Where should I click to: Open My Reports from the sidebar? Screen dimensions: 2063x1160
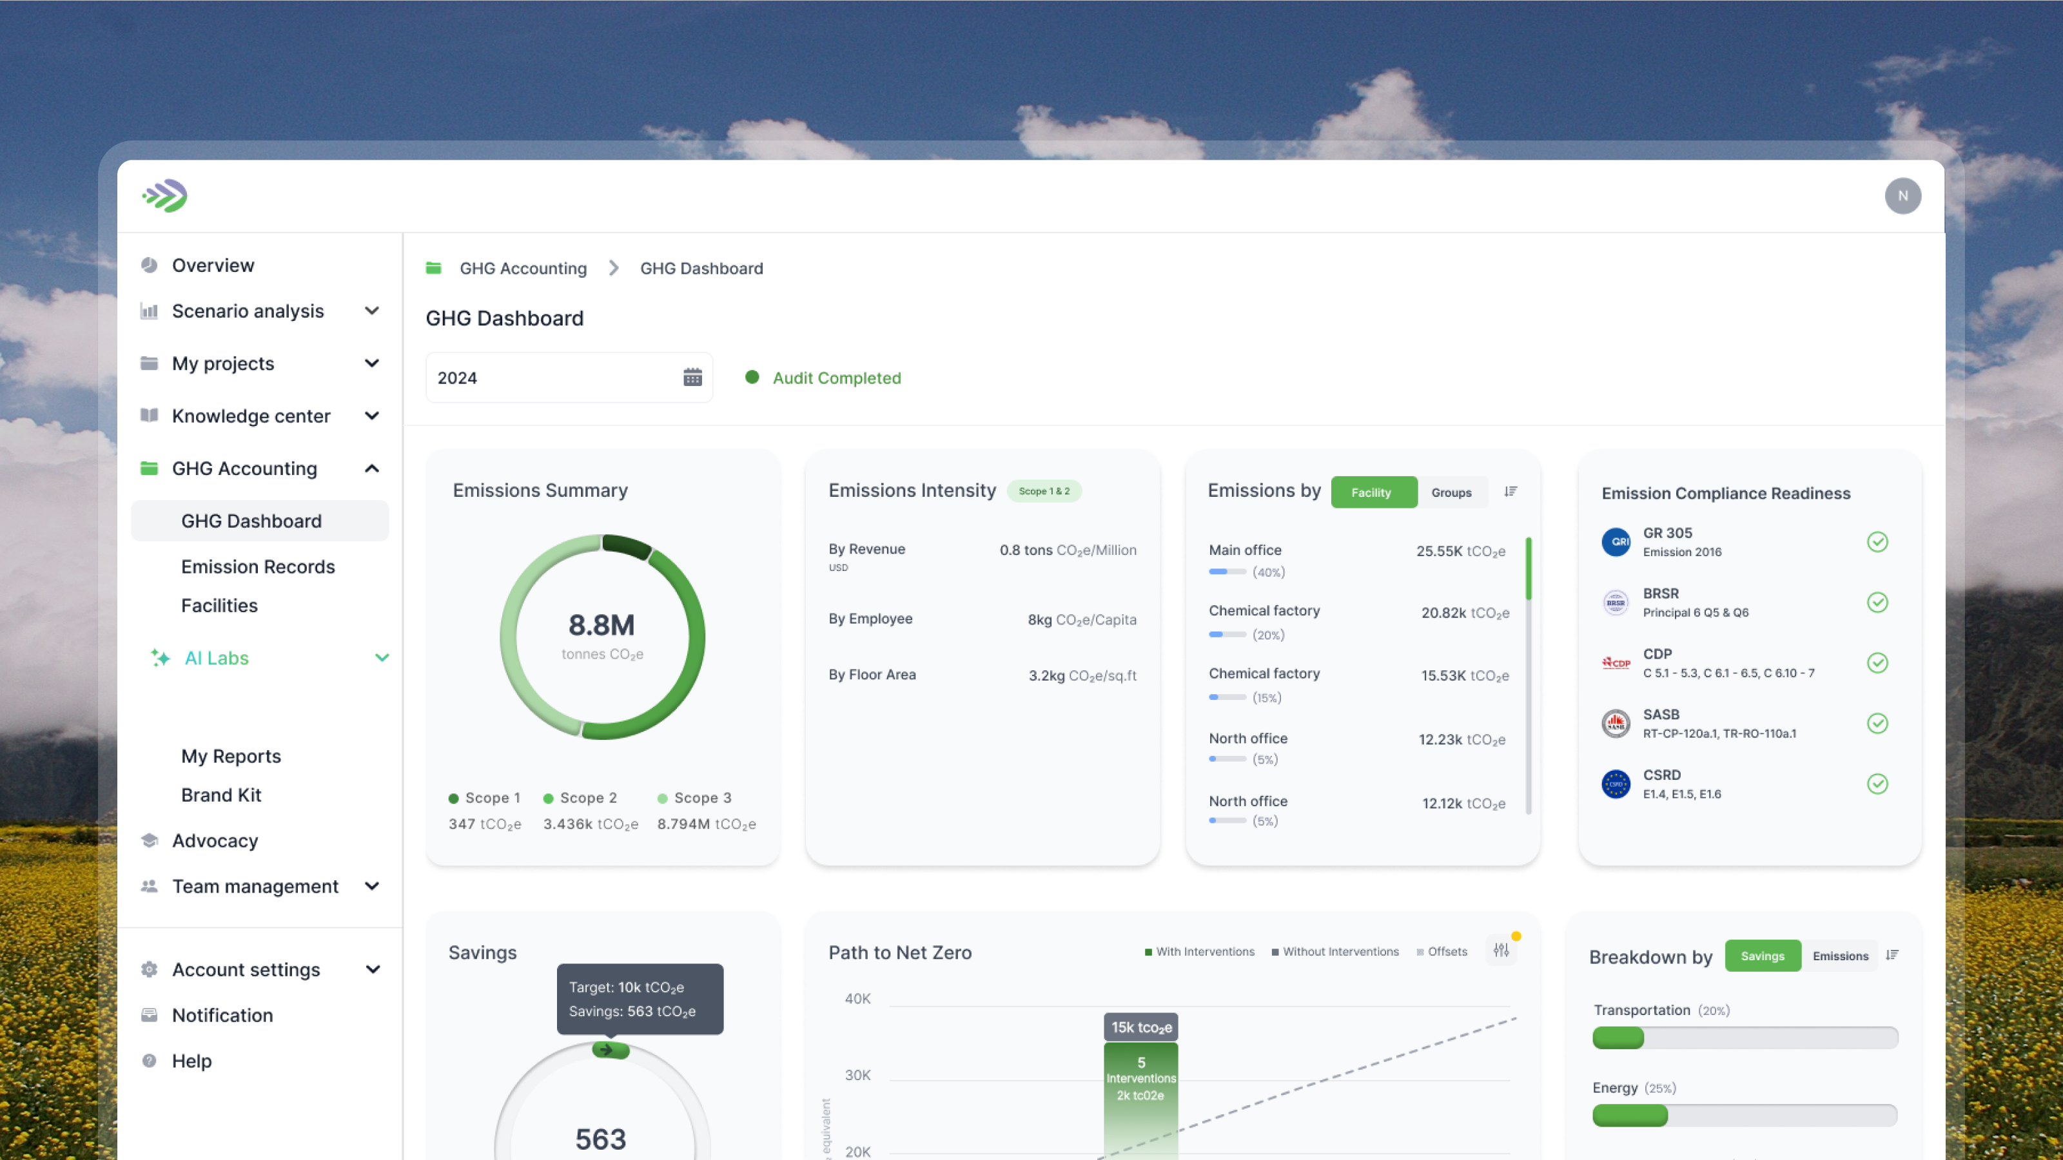[231, 756]
